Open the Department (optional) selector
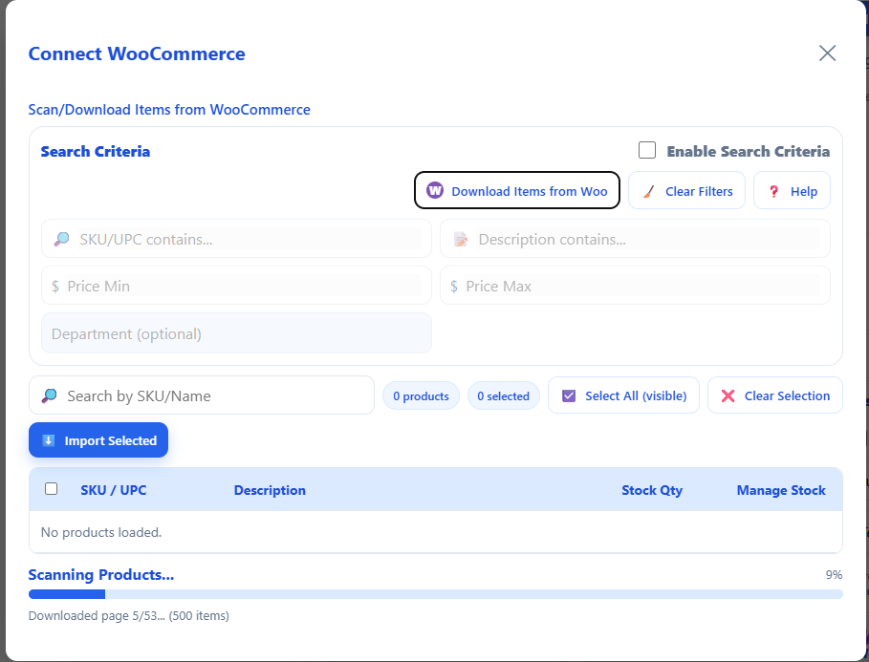The width and height of the screenshot is (869, 662). pyautogui.click(x=236, y=333)
